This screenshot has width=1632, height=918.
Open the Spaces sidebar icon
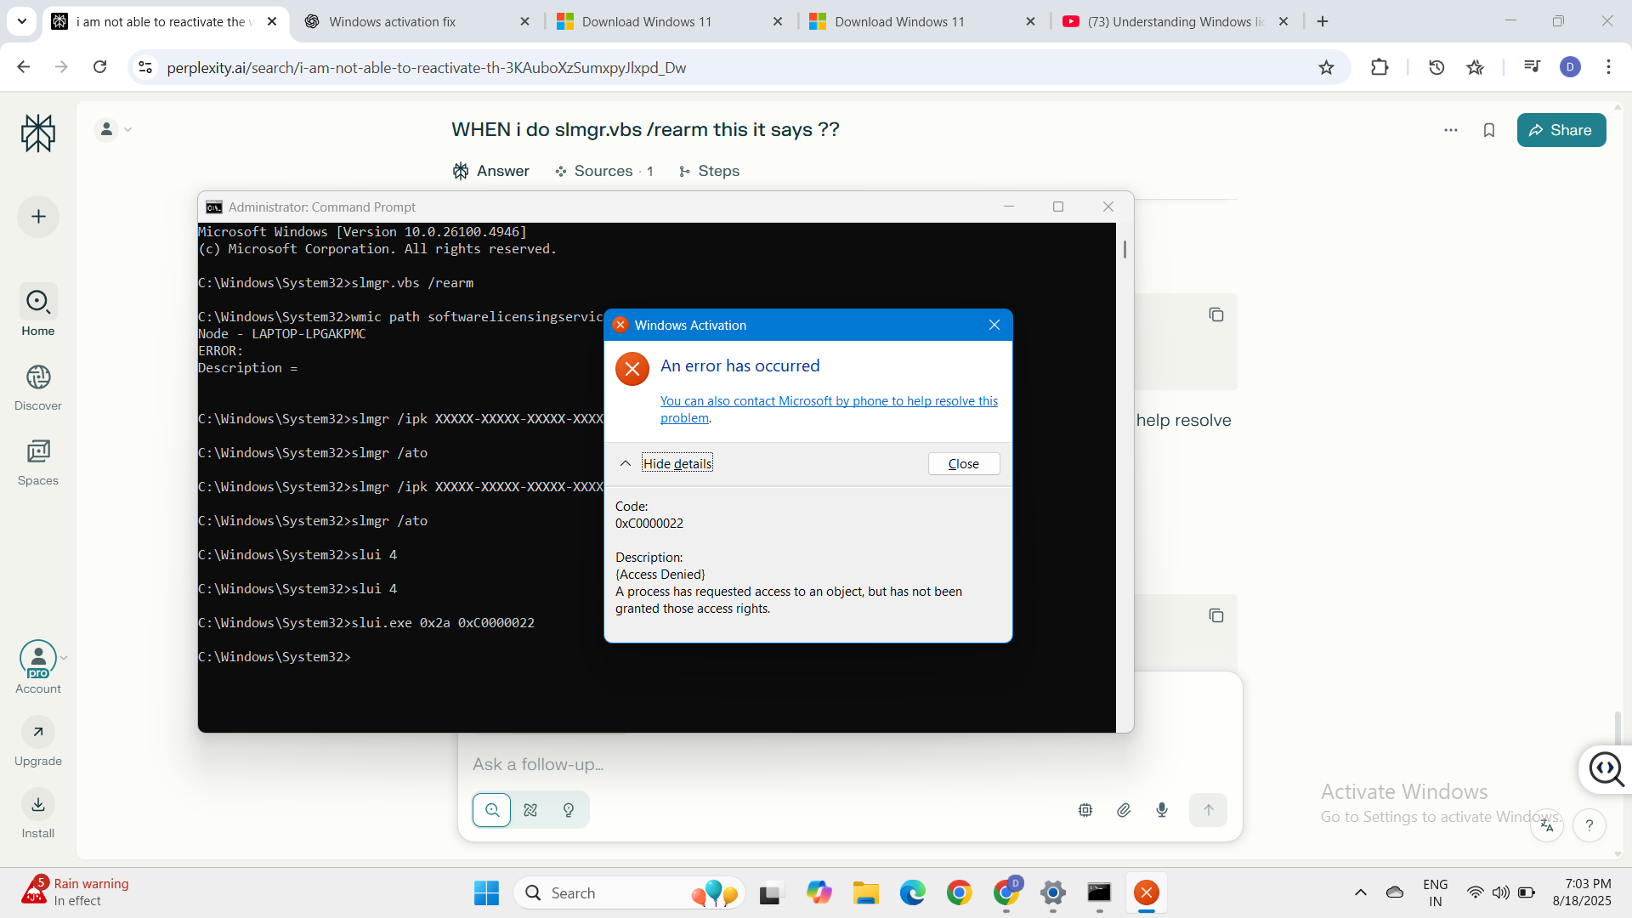pos(38,451)
